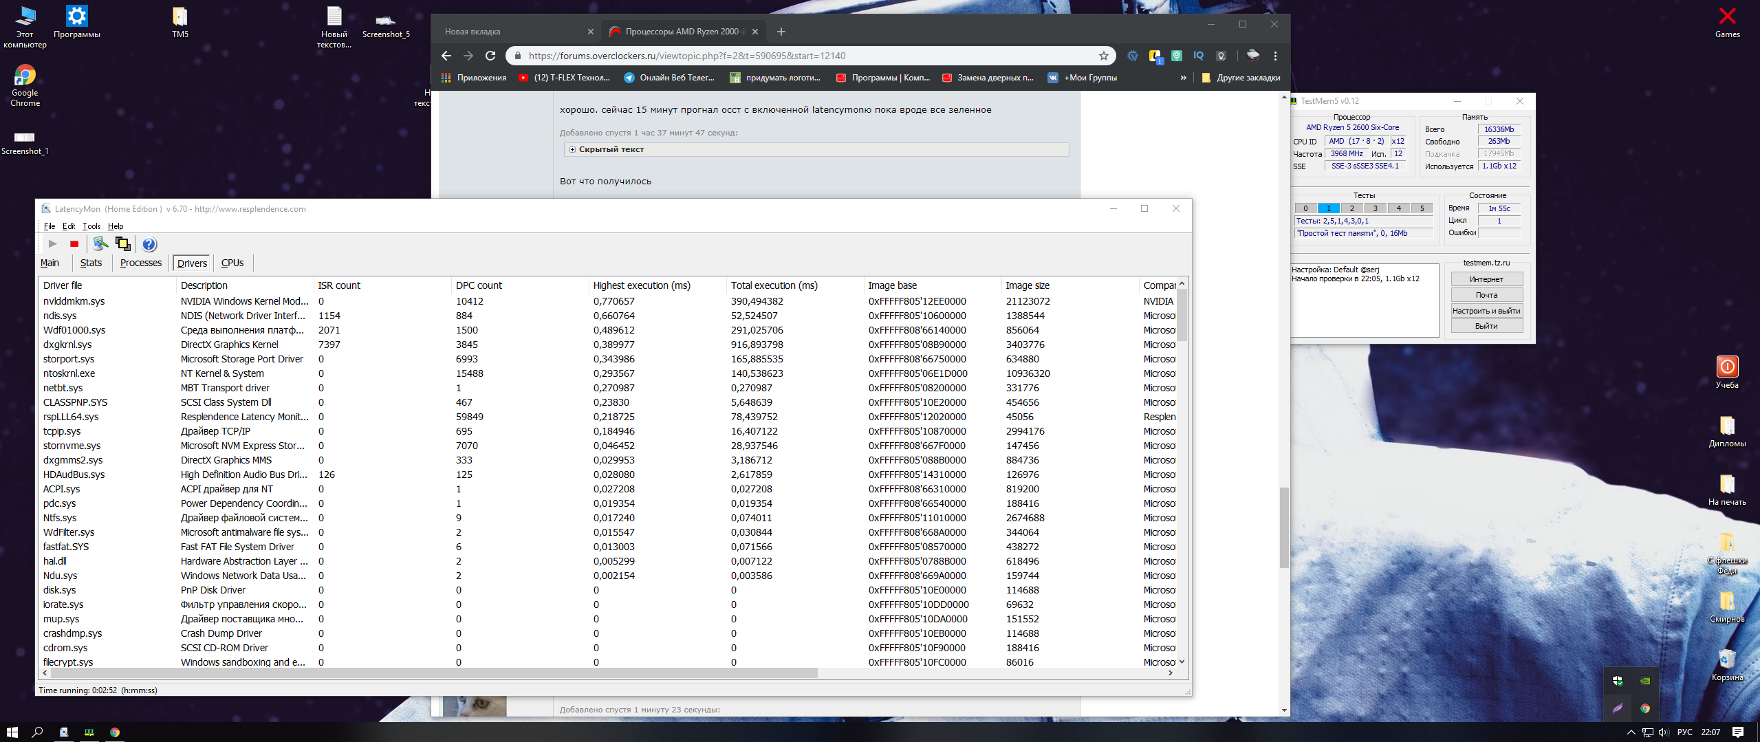Open the Chrome profile avatar
This screenshot has height=742, width=1760.
tap(1253, 56)
